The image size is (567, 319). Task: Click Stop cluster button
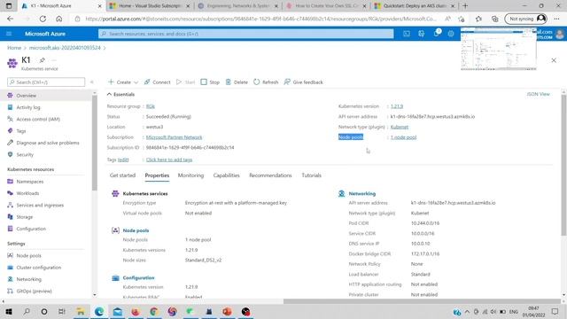point(210,82)
